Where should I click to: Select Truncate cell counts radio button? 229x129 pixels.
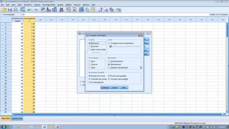(89, 79)
